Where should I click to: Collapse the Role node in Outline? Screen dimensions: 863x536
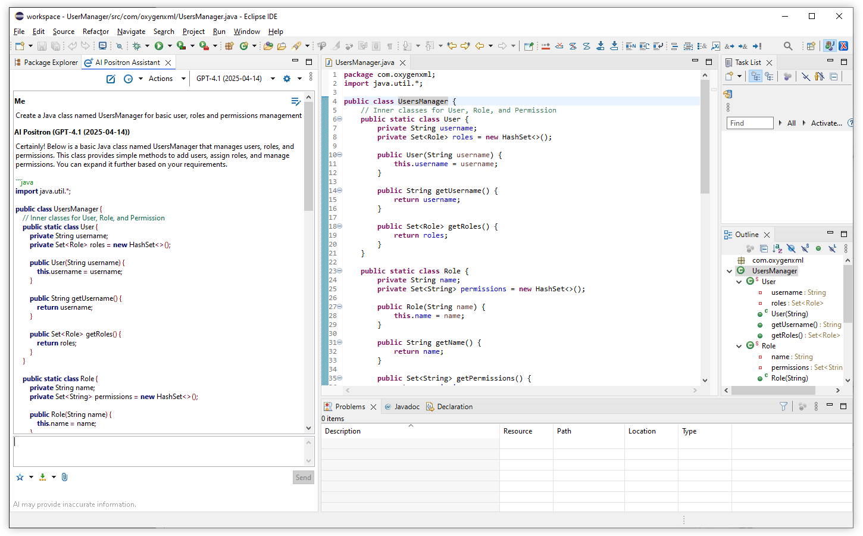(739, 346)
